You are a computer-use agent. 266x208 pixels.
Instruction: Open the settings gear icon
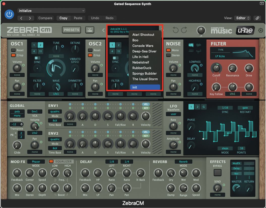click(x=261, y=30)
